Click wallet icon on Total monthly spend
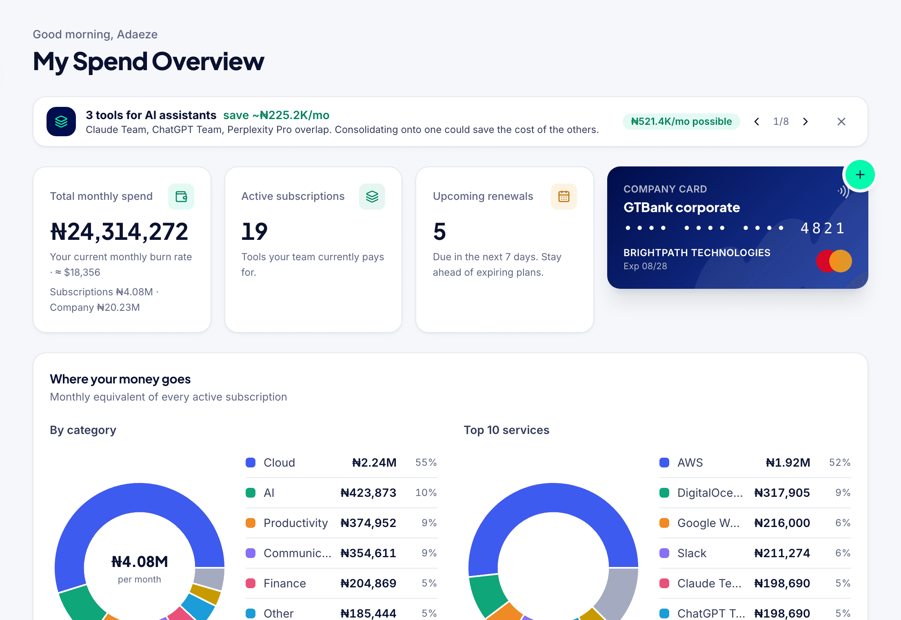 (181, 197)
